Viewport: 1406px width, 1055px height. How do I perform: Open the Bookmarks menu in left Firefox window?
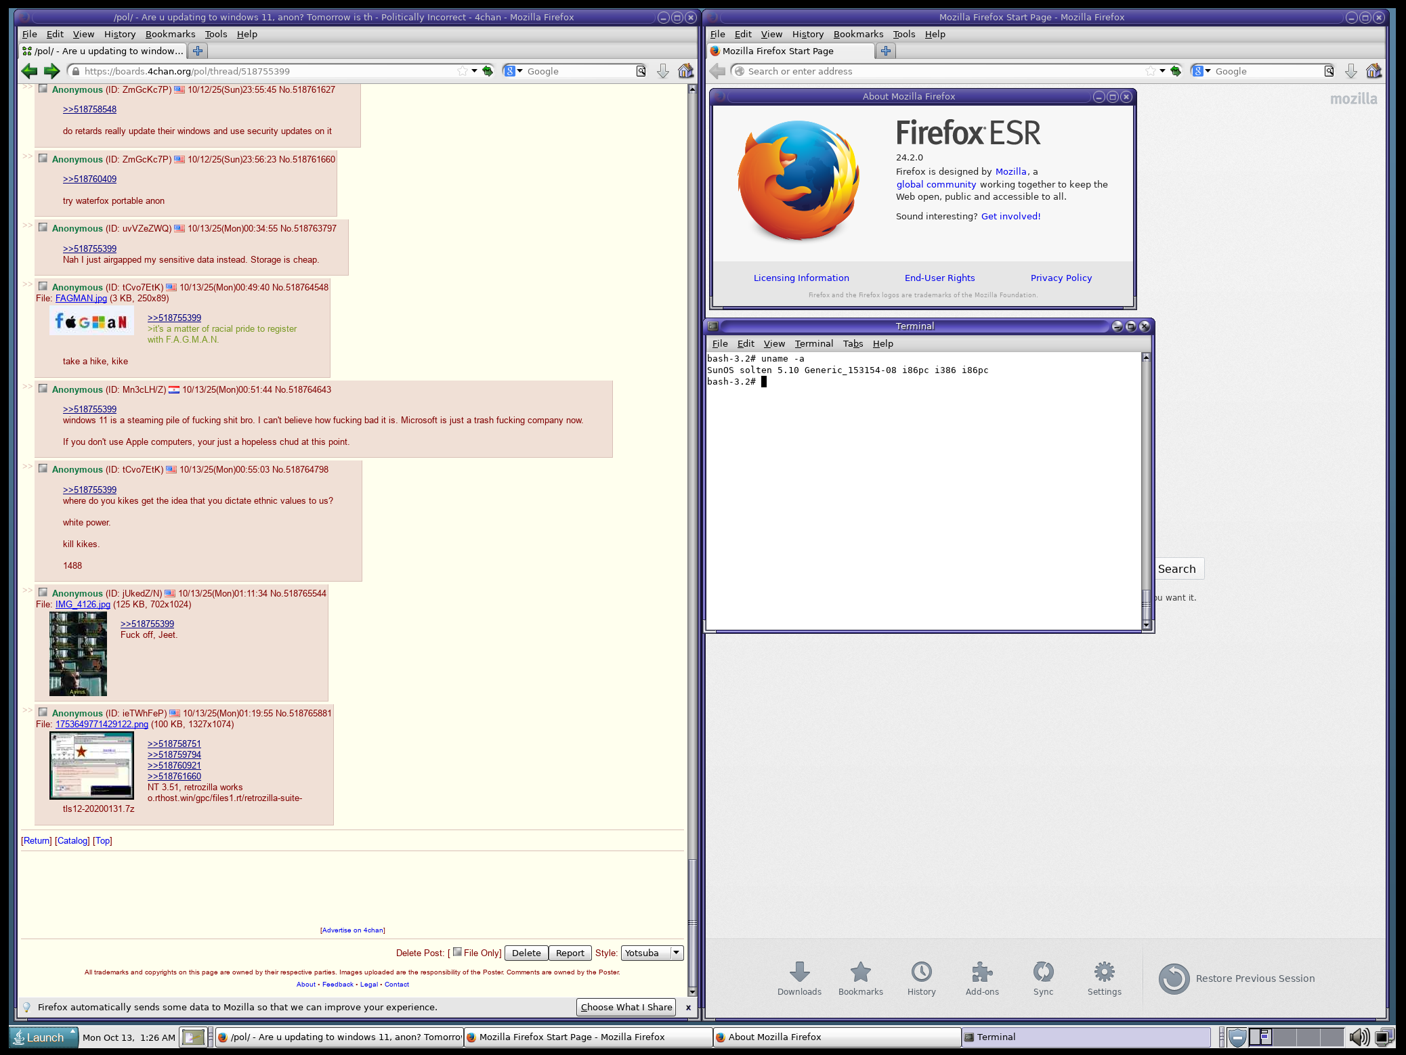point(170,34)
